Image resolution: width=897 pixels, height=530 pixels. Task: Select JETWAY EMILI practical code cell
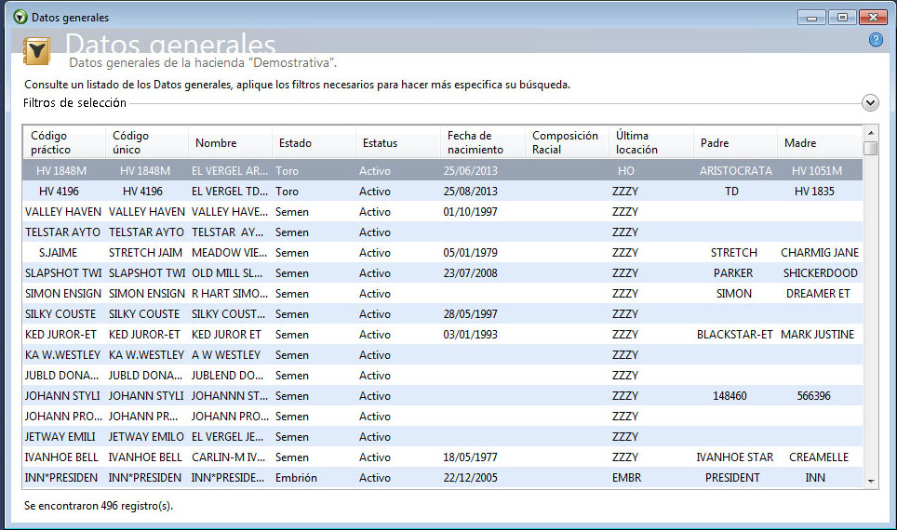pos(60,437)
